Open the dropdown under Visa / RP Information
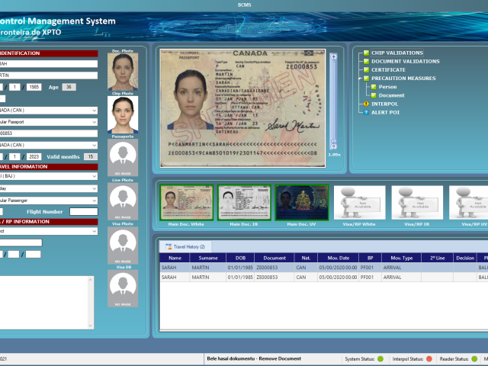 95,231
